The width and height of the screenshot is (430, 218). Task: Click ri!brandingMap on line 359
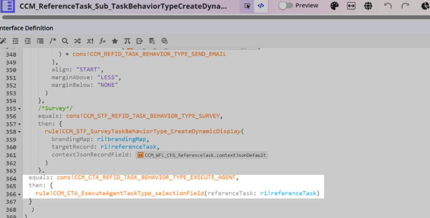tap(122, 139)
